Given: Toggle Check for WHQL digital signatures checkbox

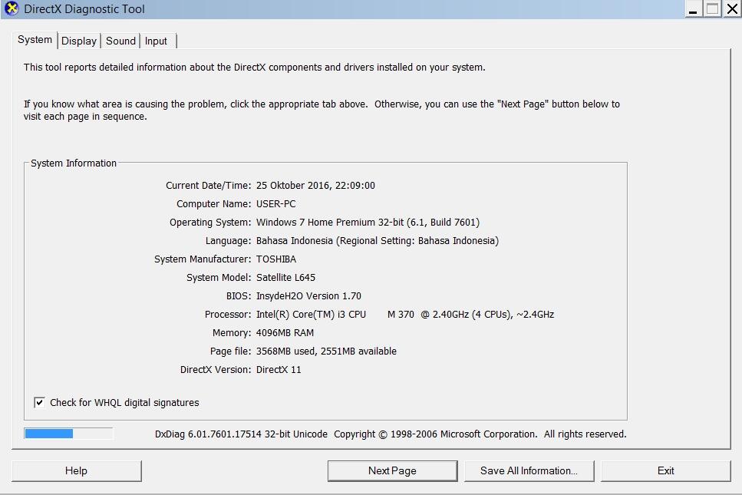Looking at the screenshot, I should coord(39,403).
